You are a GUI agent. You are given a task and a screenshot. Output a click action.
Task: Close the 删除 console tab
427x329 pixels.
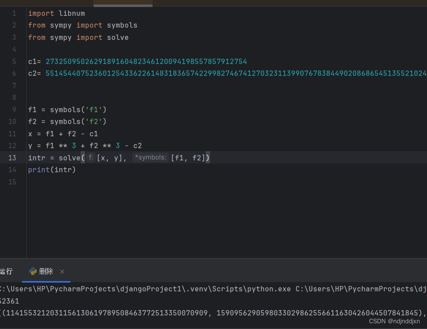point(62,272)
